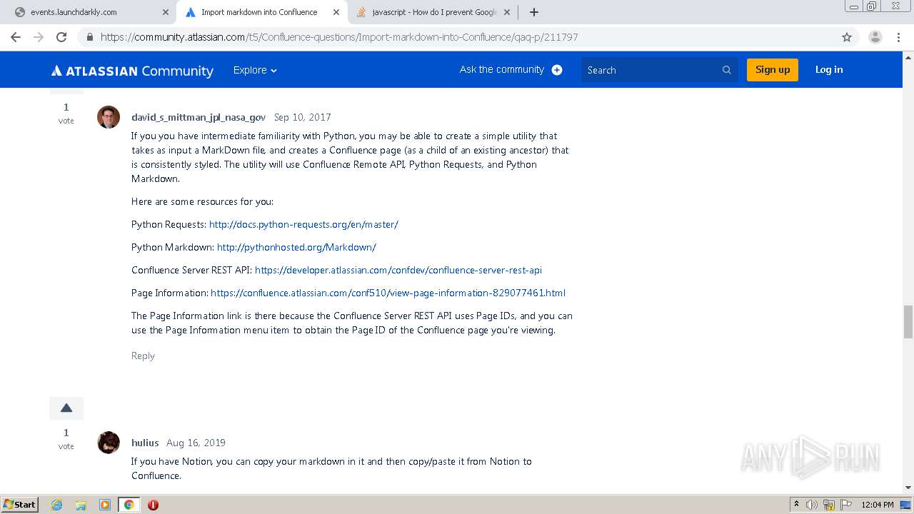This screenshot has width=914, height=514.
Task: Click Ask the community
Action: click(x=502, y=69)
